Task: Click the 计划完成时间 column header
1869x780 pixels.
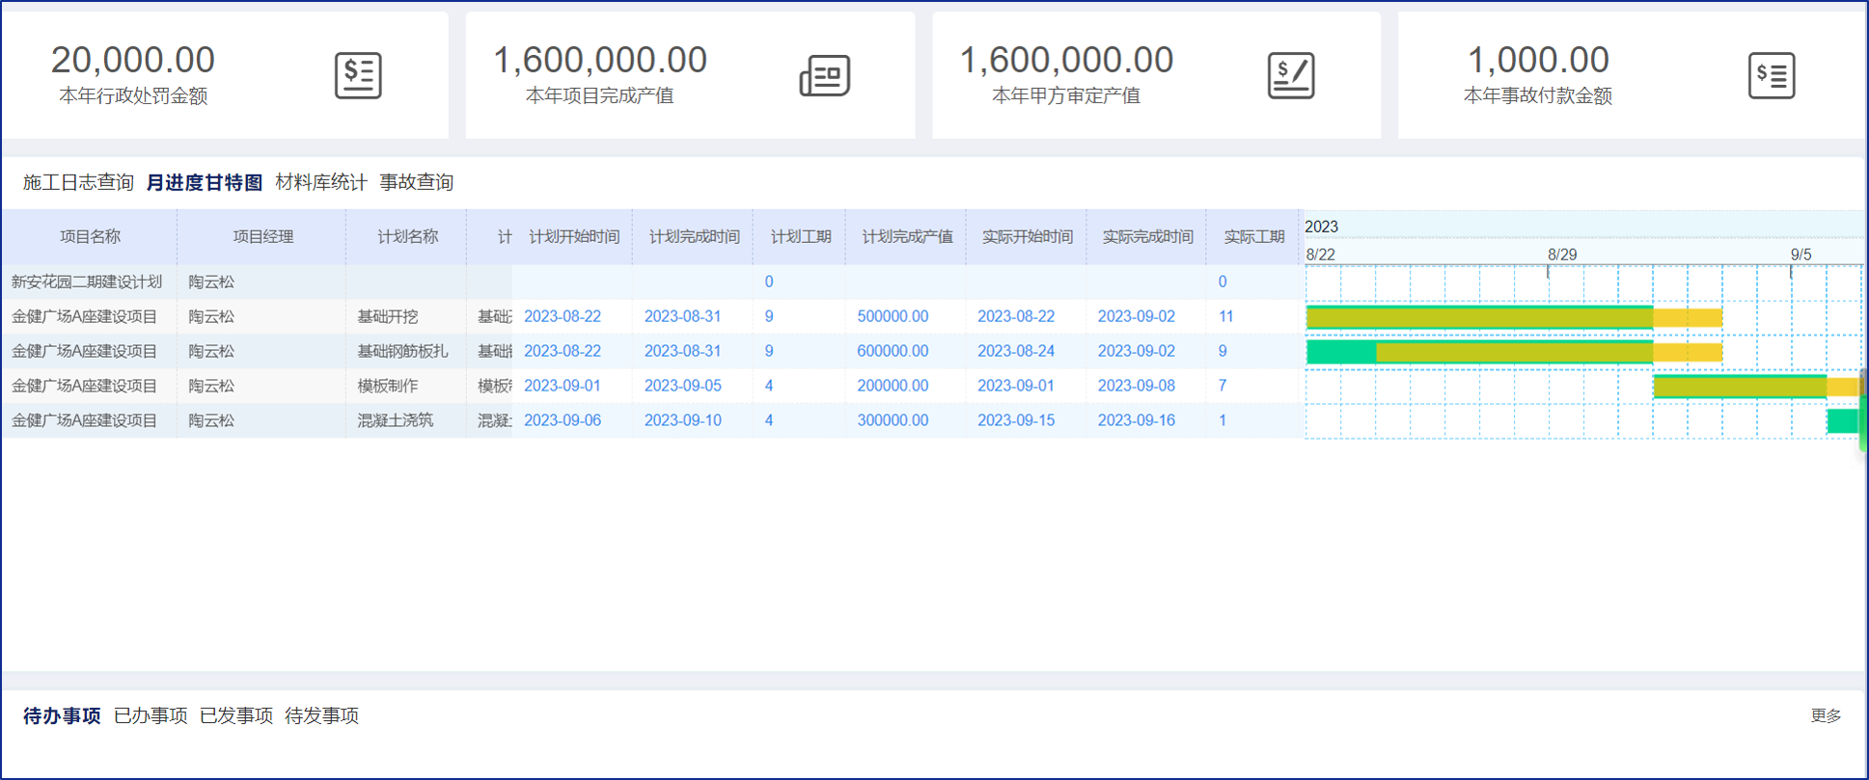Action: 694,236
